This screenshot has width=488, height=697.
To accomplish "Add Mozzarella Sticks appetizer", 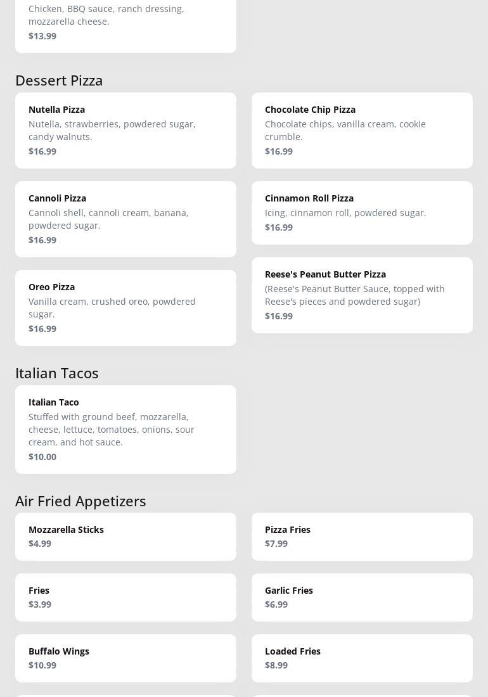I will (125, 536).
